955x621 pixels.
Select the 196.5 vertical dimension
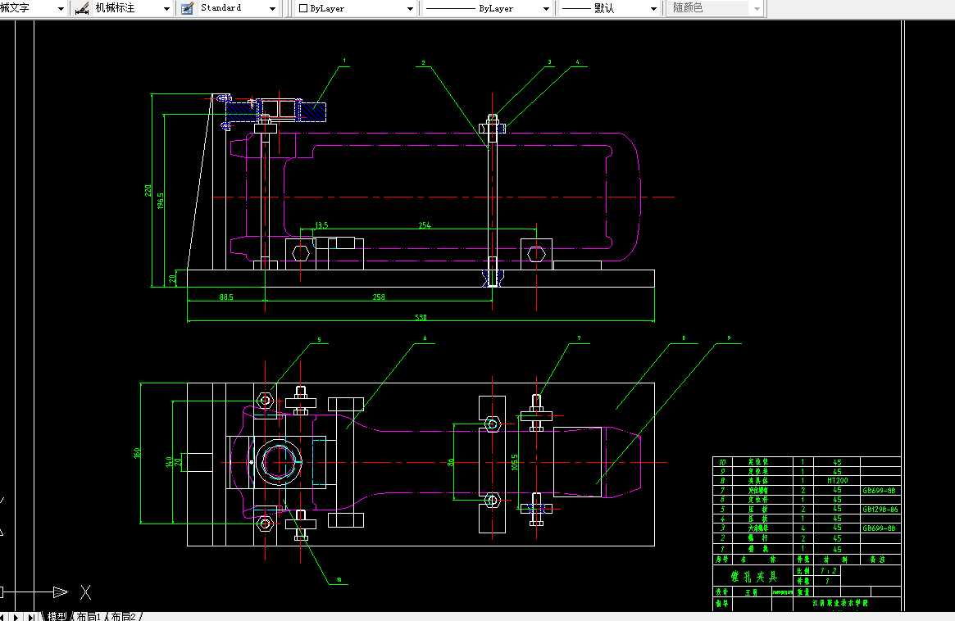(160, 201)
